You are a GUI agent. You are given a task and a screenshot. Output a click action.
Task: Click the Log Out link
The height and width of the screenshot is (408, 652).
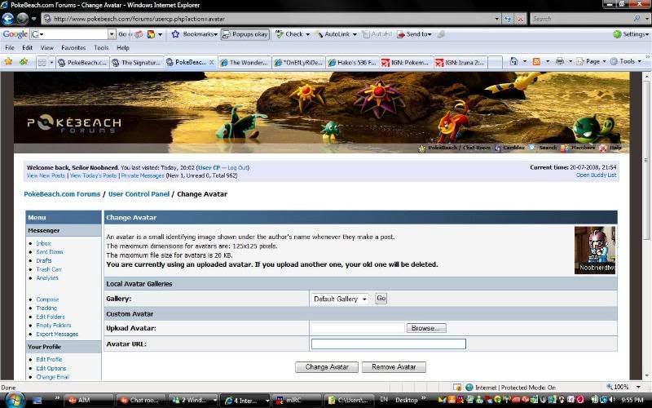pyautogui.click(x=238, y=168)
